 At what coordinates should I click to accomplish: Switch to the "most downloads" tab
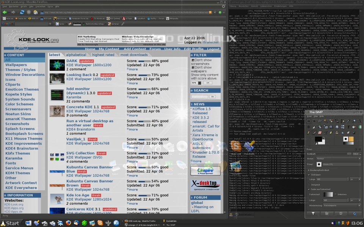pyautogui.click(x=134, y=55)
